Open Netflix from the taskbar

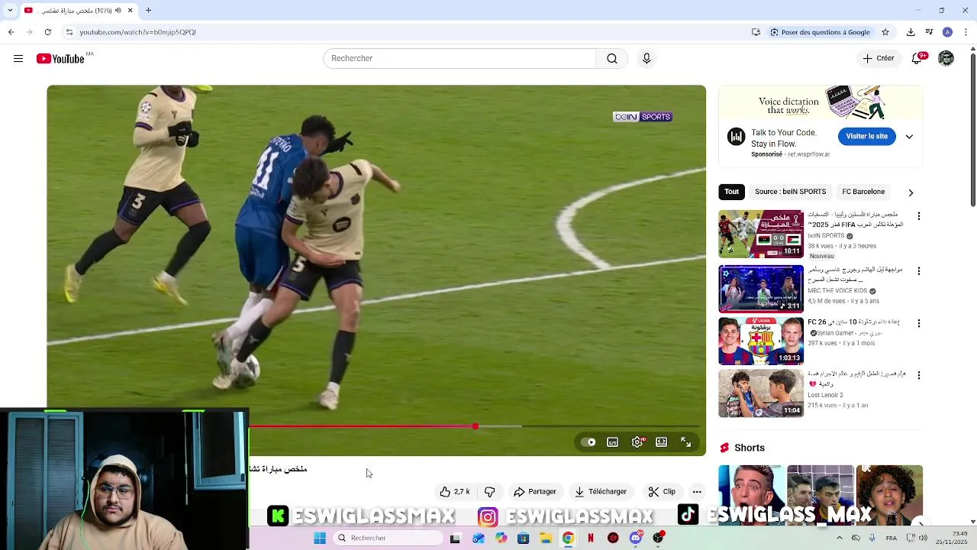point(590,539)
